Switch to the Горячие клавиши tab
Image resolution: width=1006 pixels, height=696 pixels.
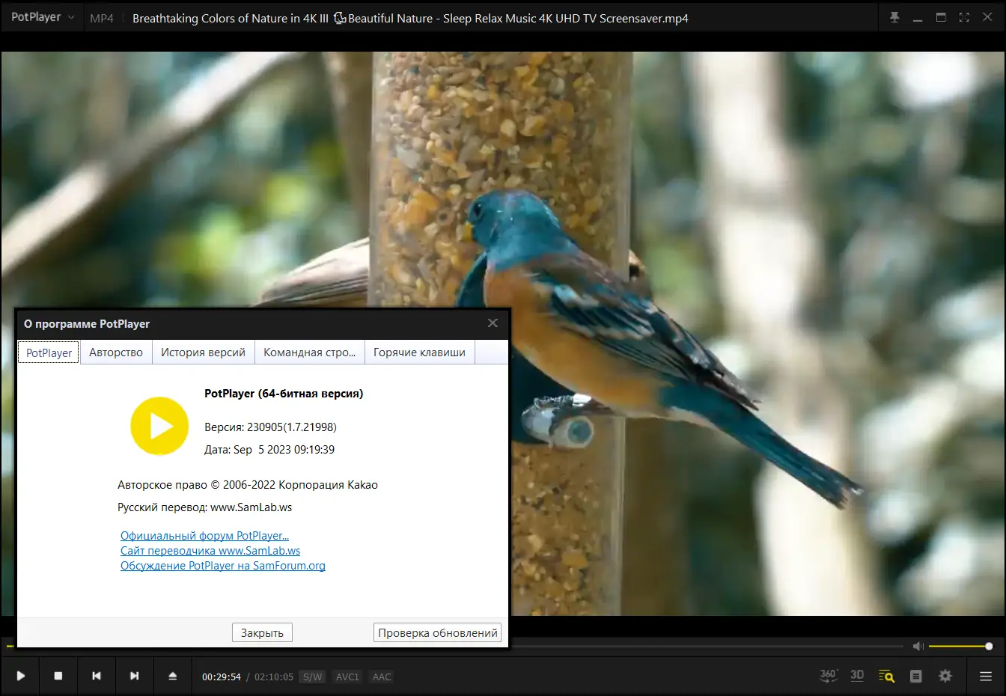(x=419, y=352)
